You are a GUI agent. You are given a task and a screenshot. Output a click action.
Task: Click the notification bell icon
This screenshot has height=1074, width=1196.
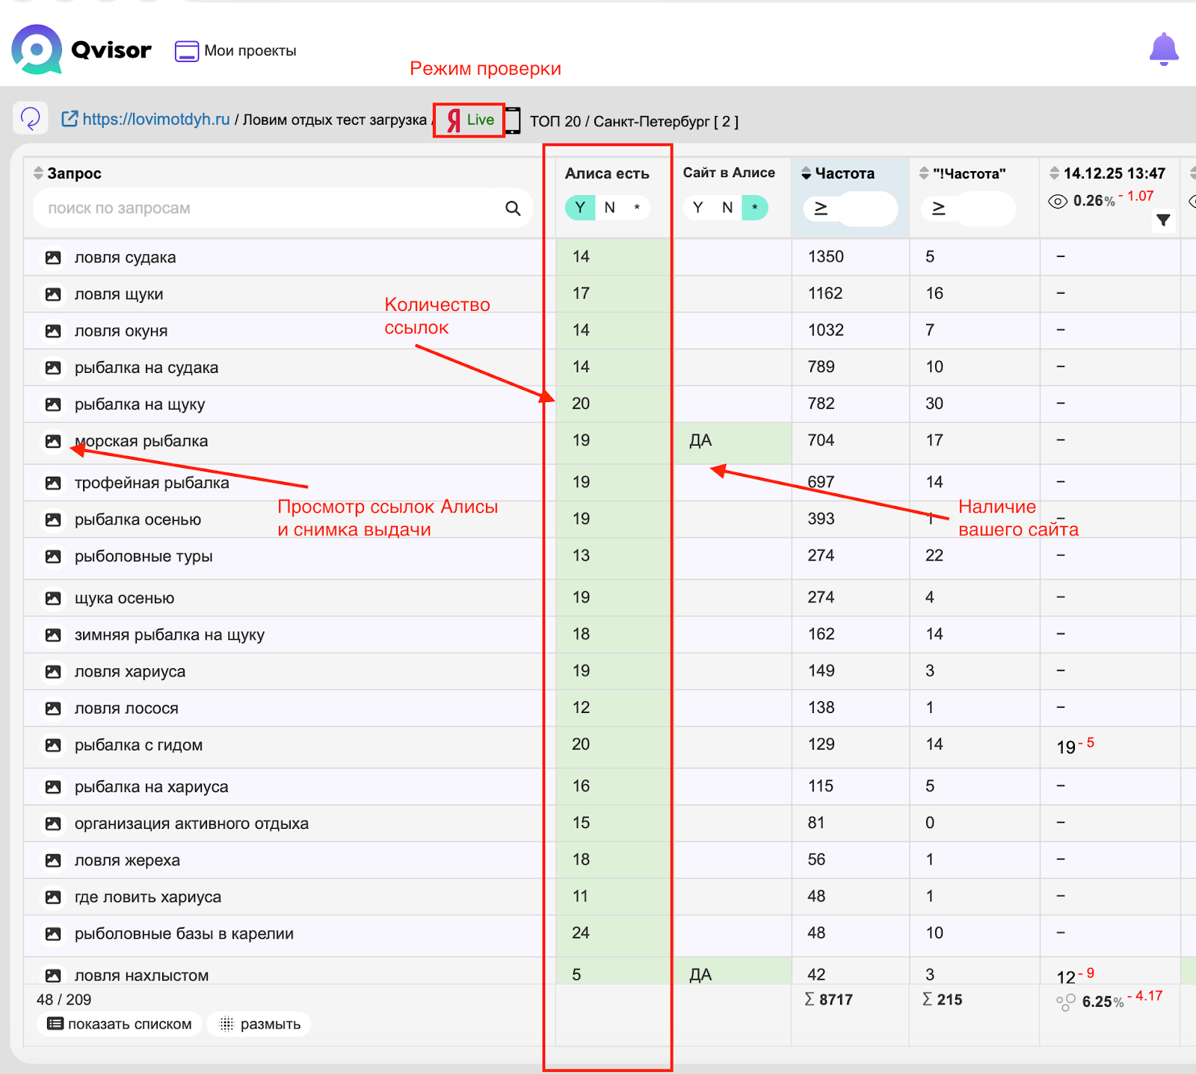pyautogui.click(x=1163, y=49)
